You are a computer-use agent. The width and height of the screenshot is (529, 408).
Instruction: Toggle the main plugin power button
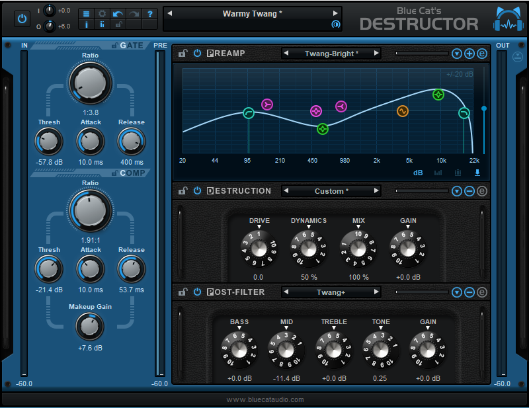pyautogui.click(x=22, y=19)
